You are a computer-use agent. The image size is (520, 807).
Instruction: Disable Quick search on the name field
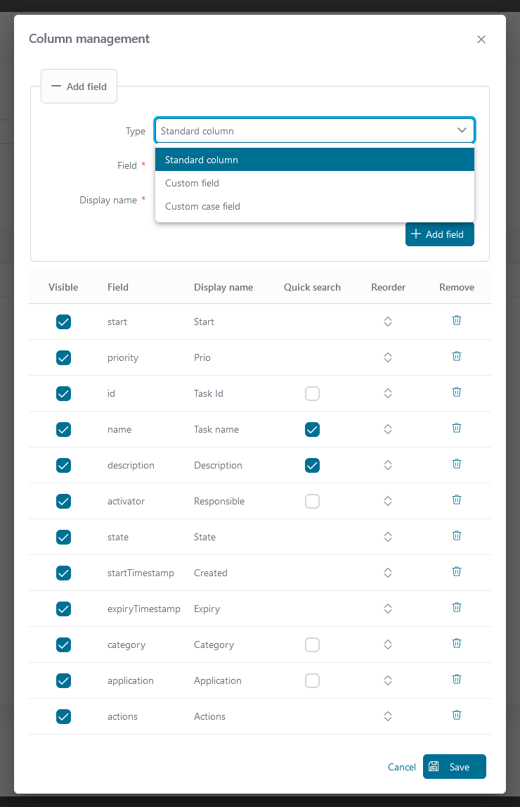click(x=312, y=429)
